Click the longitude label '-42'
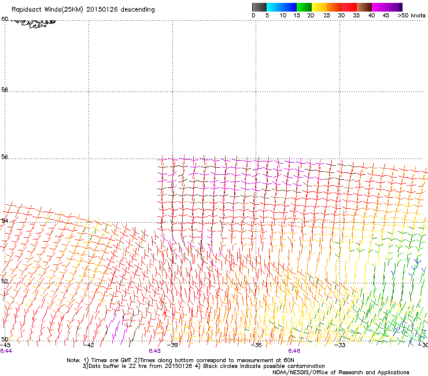Viewport: 428px width, 376px height. (88, 345)
